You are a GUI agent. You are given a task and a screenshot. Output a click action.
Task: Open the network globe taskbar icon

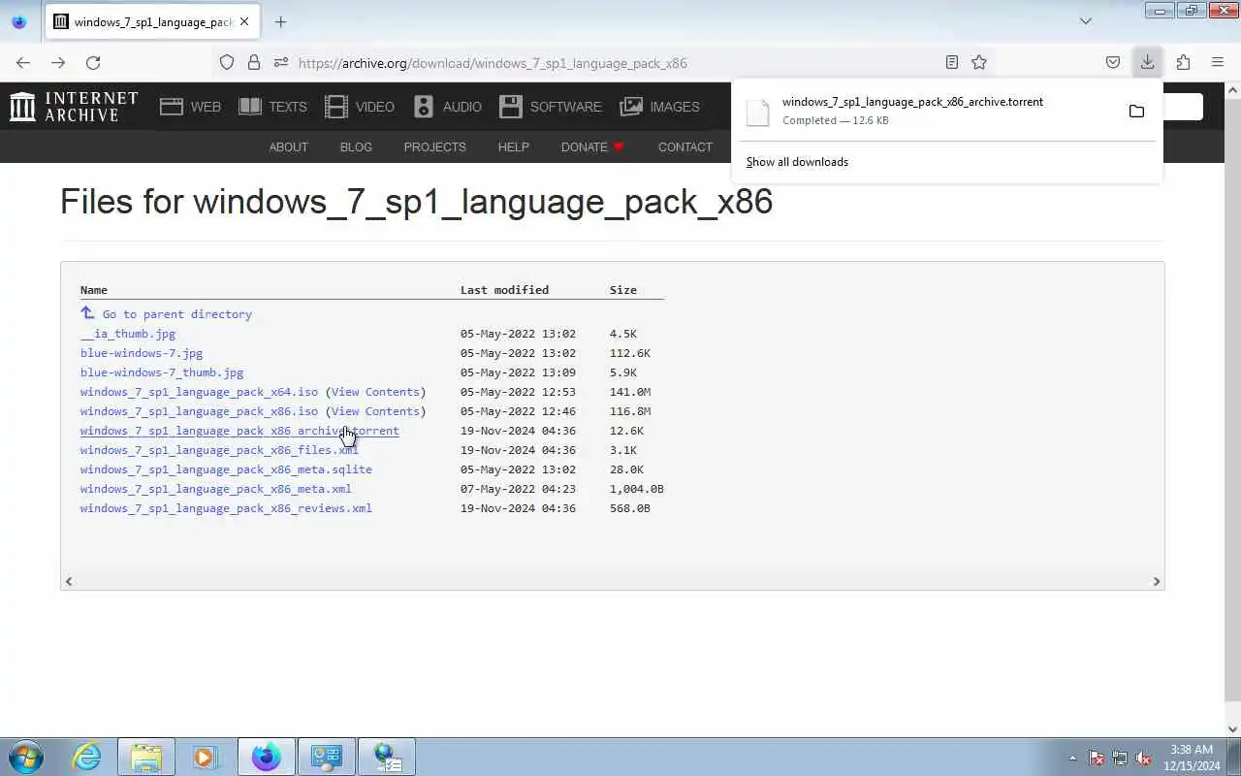(x=386, y=757)
